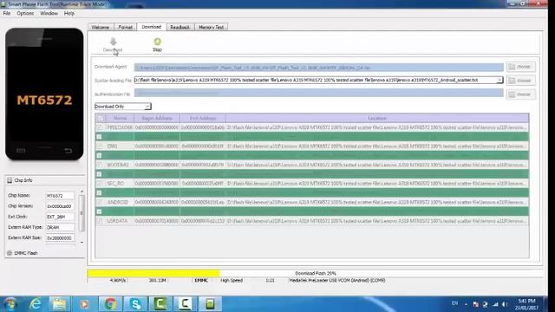The height and width of the screenshot is (312, 555).
Task: Click the 5:41 PM taskbar clock
Action: [526, 301]
